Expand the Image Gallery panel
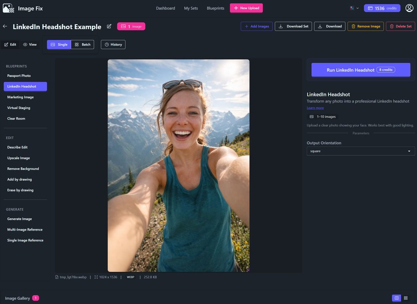 click(18, 298)
